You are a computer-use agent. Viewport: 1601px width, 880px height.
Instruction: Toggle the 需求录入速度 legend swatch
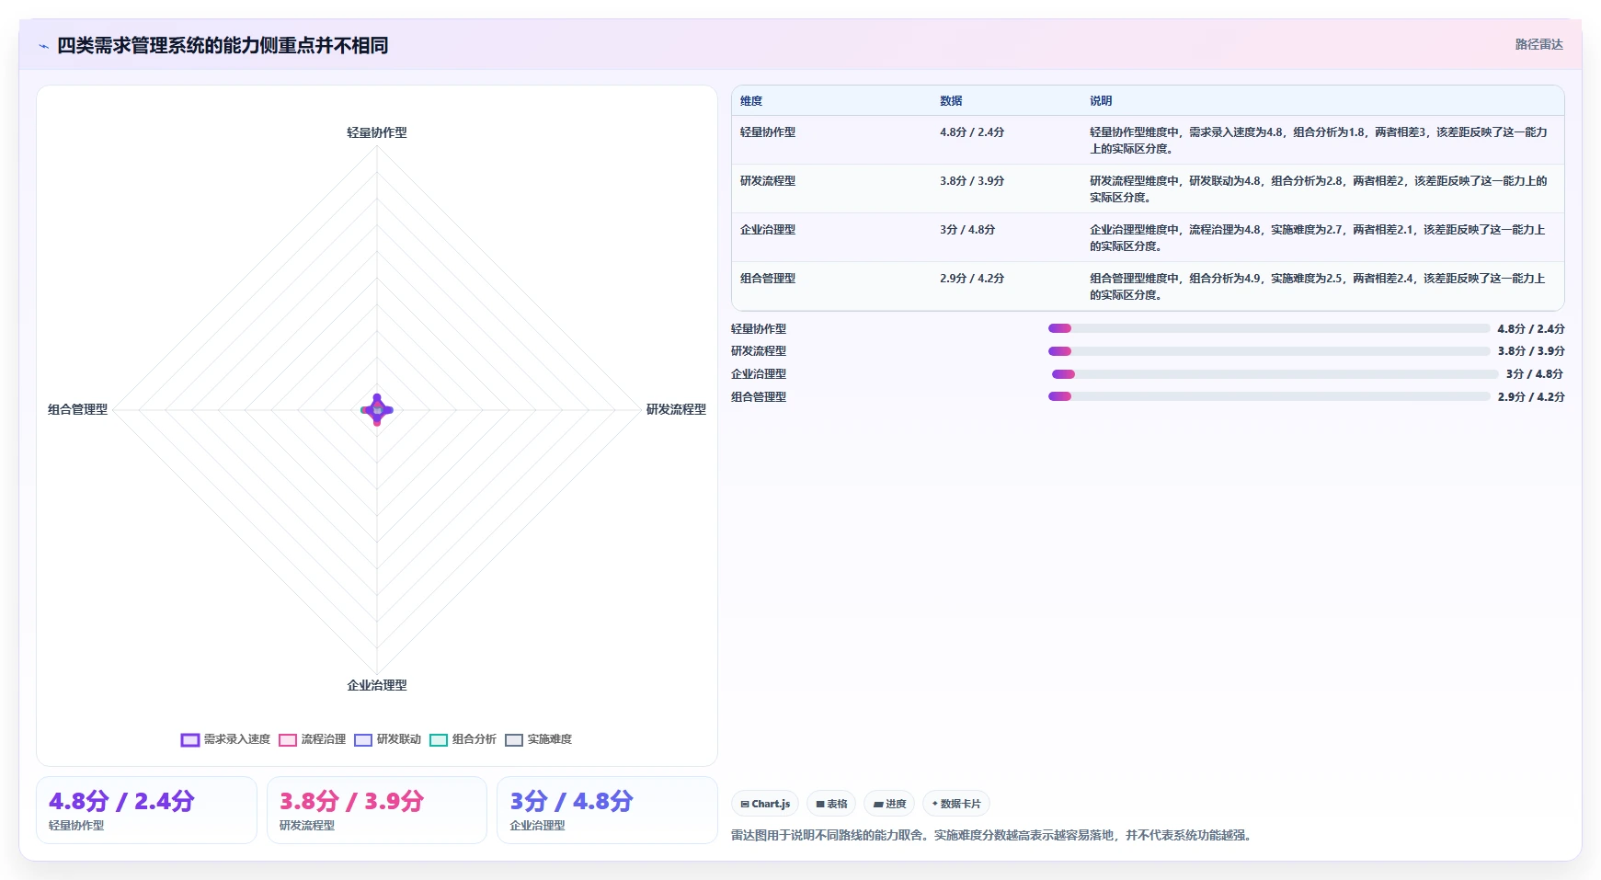click(190, 740)
